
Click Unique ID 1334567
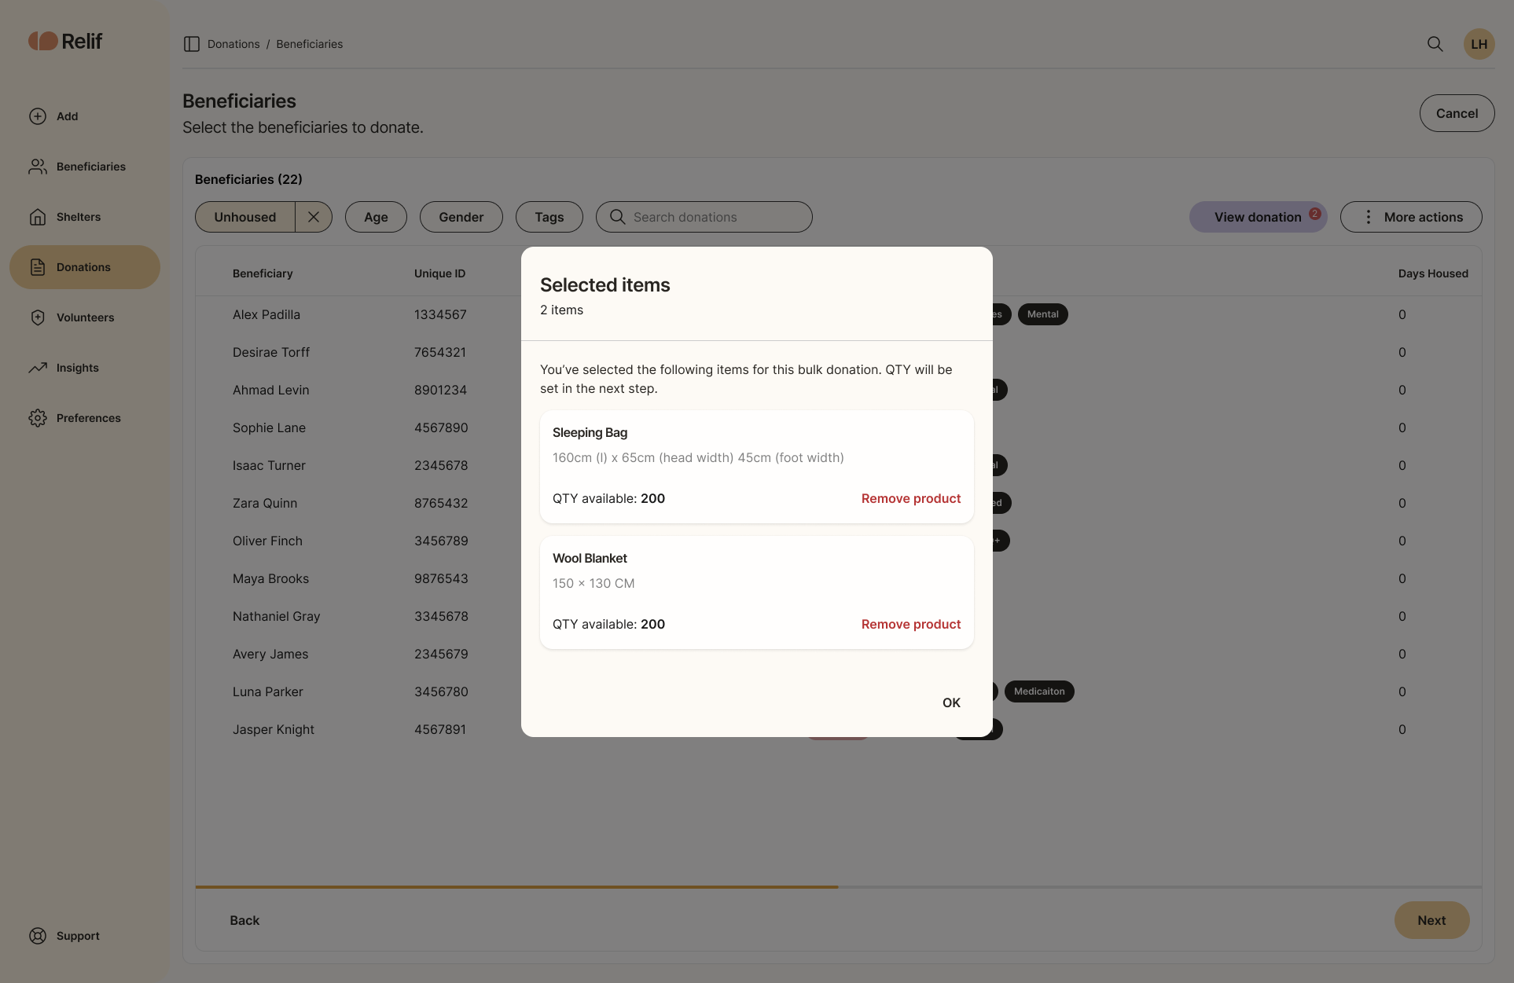pyautogui.click(x=440, y=314)
